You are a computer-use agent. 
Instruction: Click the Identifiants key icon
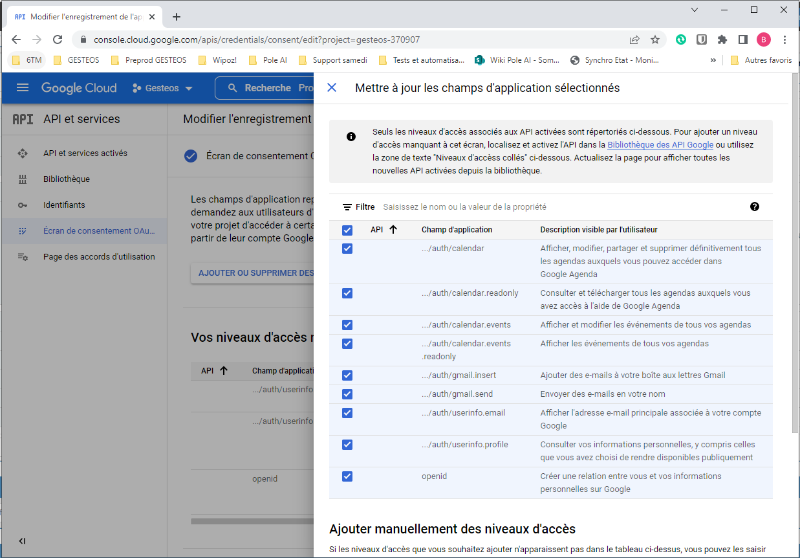tap(23, 205)
